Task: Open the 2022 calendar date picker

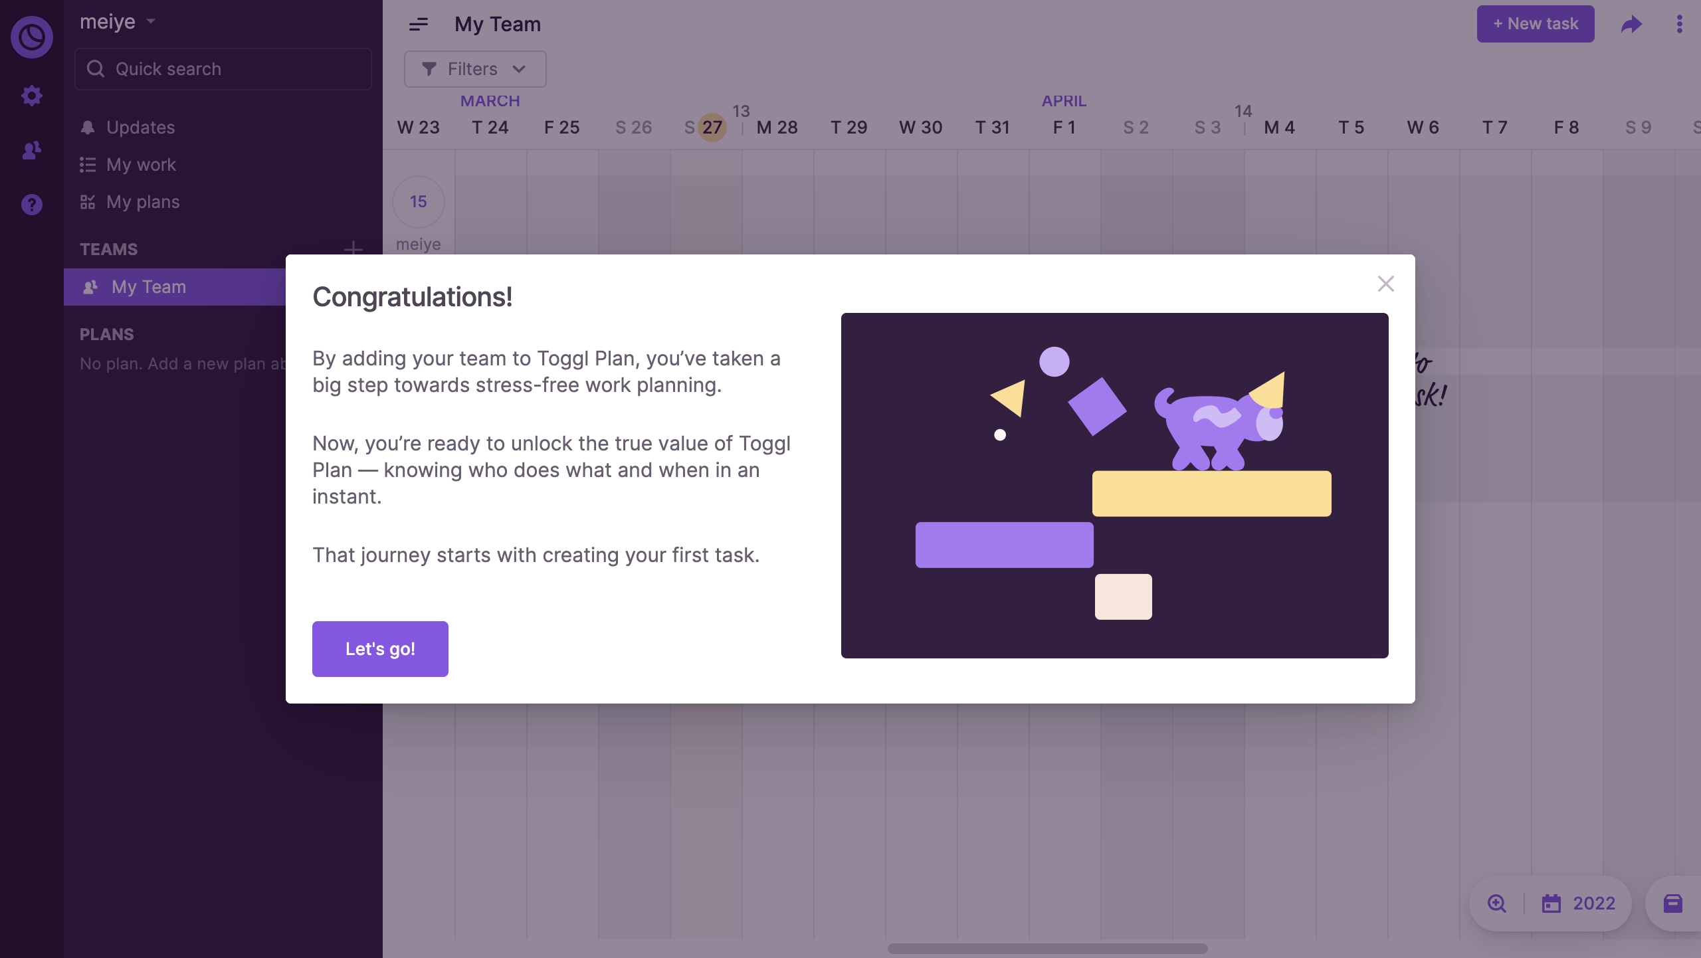Action: click(1579, 904)
